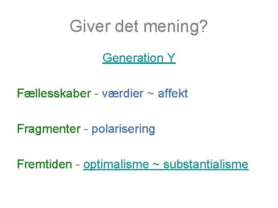Select the slide title Giver det mening?
This screenshot has height=208, width=278.
pos(139,27)
